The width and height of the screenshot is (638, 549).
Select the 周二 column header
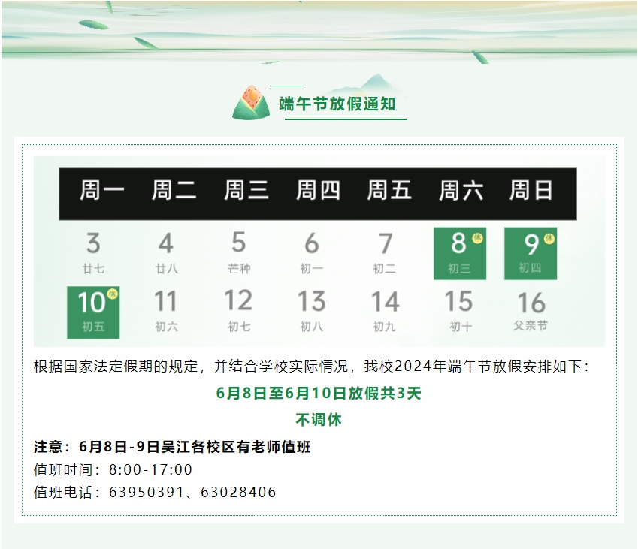click(174, 190)
